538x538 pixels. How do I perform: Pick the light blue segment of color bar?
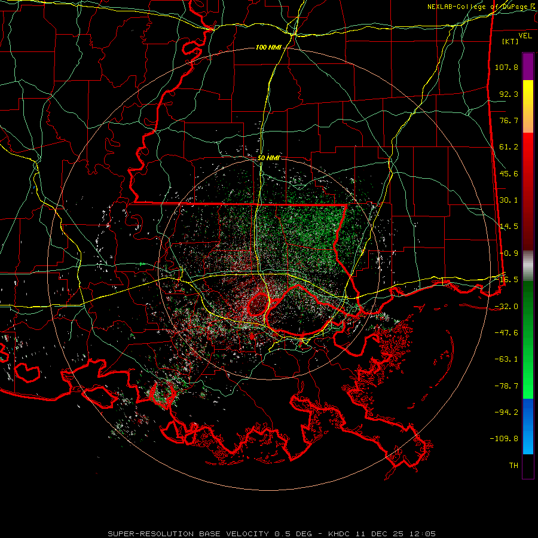528,444
